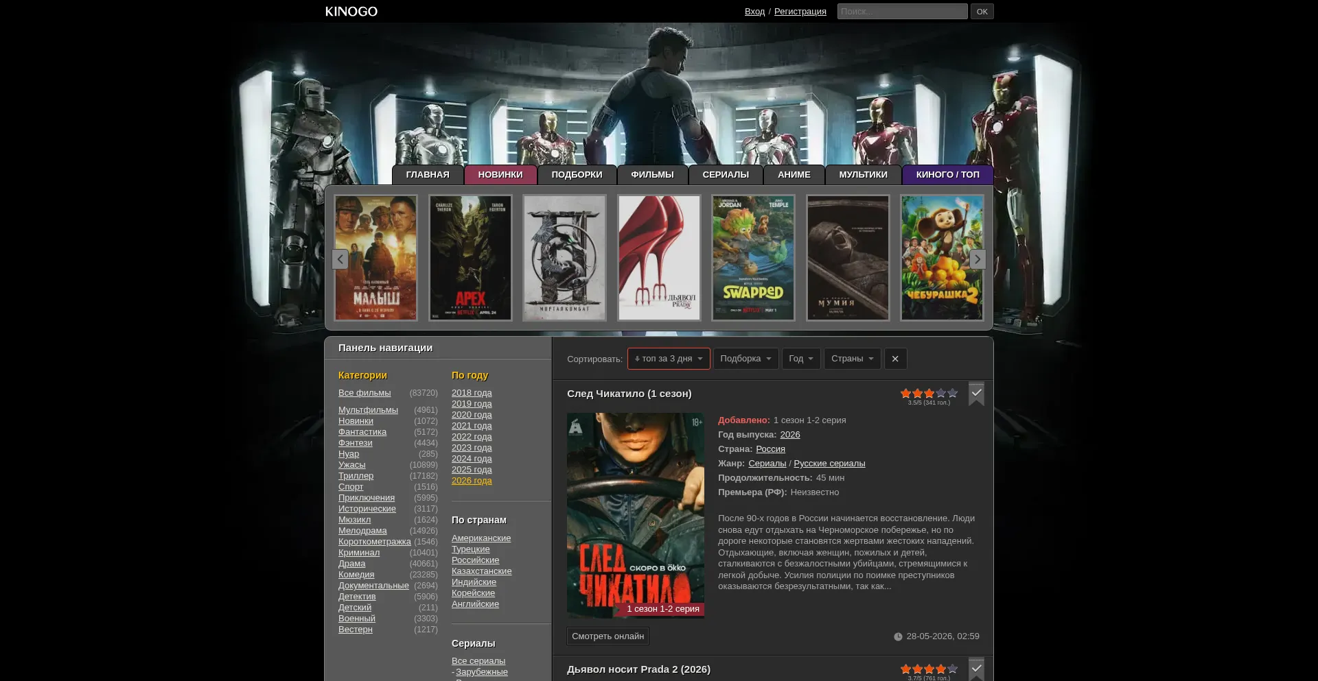This screenshot has height=681, width=1318.
Task: Open the Новинки category in sidebar
Action: 356,421
